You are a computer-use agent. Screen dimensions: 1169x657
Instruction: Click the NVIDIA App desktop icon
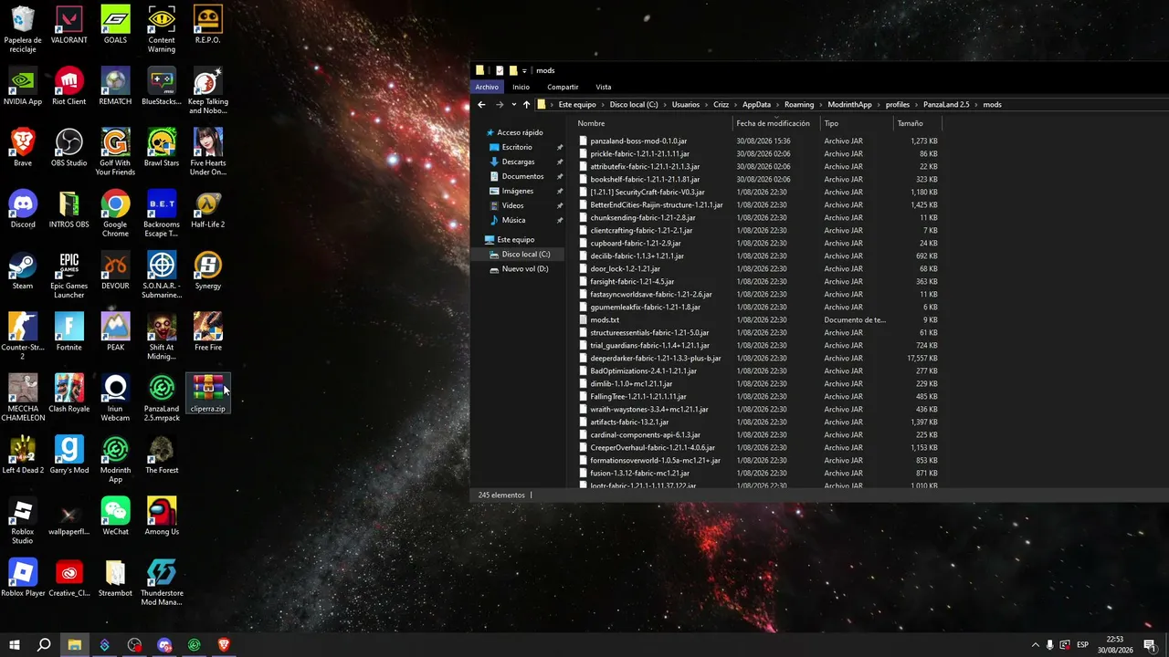23,86
